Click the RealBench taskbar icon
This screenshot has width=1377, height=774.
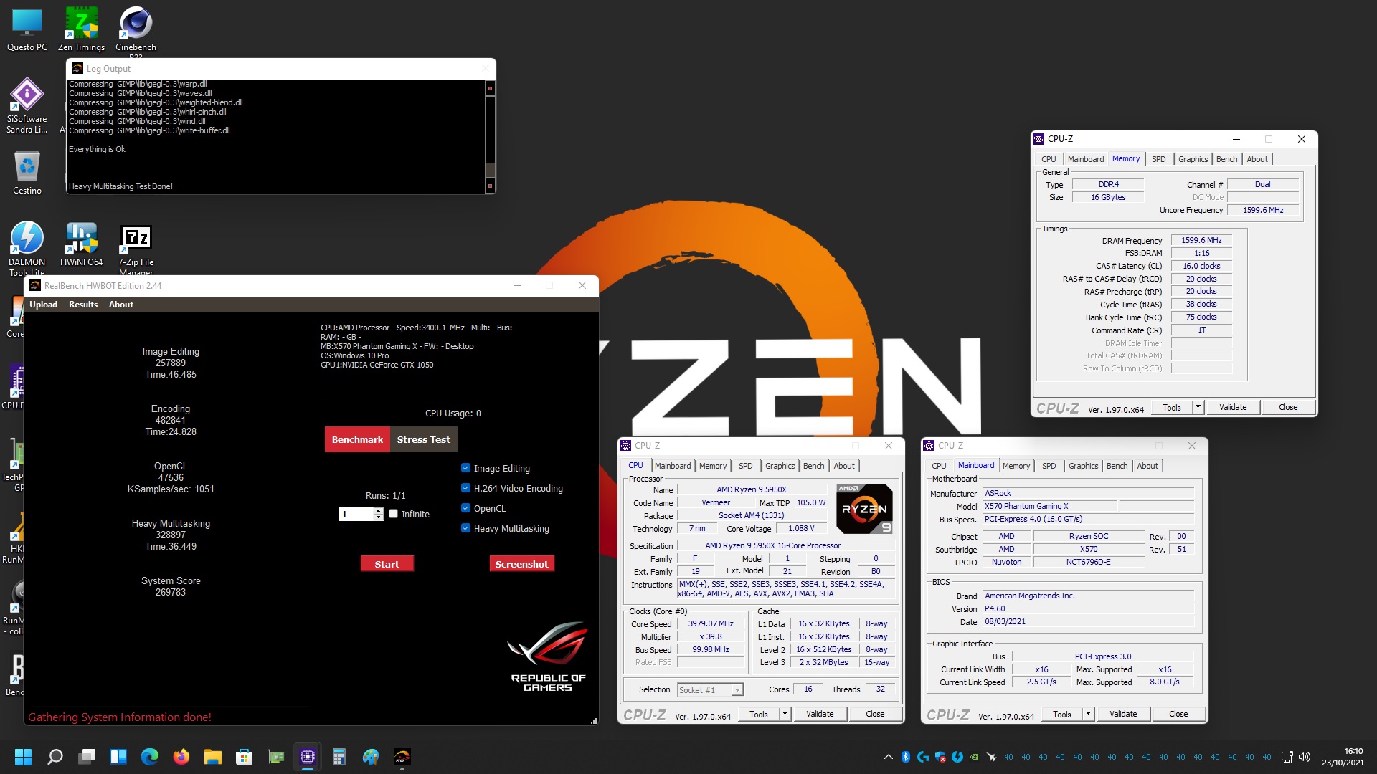coord(402,757)
